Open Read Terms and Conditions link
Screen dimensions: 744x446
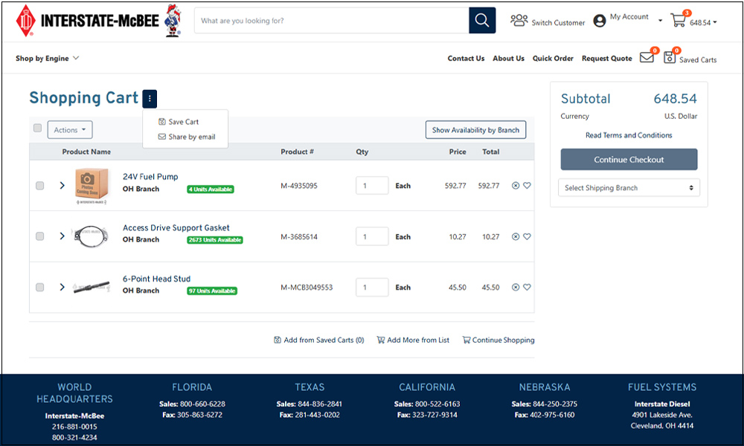pos(629,135)
